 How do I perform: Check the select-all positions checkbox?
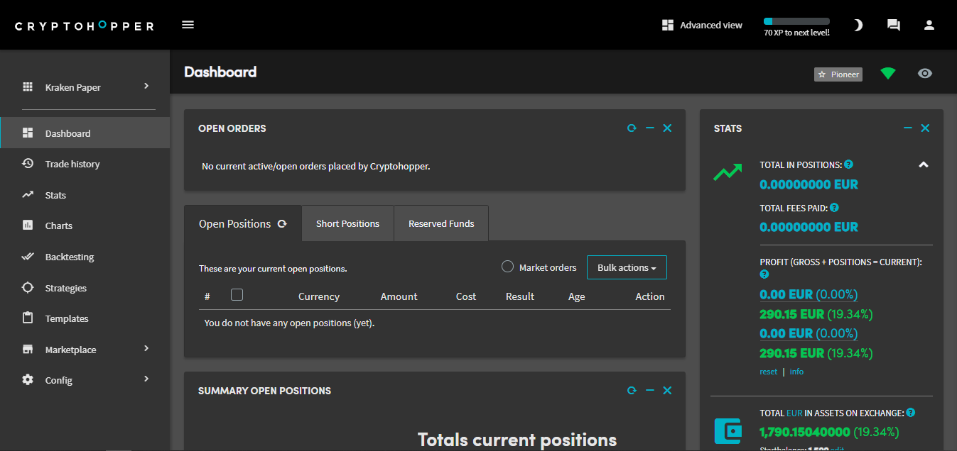(237, 294)
